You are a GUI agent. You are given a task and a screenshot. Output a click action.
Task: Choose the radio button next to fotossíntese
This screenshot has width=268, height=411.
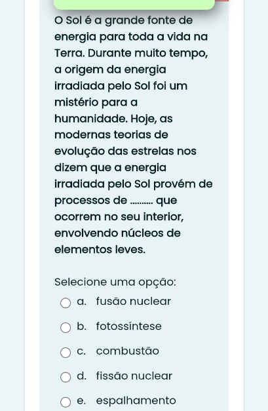click(x=66, y=328)
